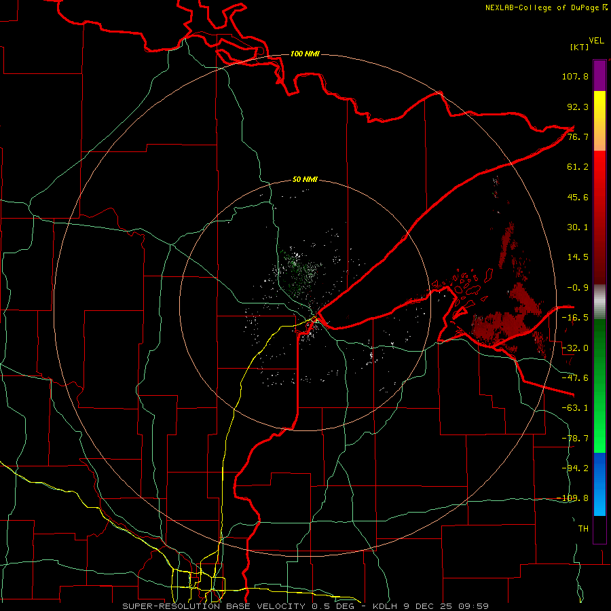Select the 107.8 legend value
Screen dimensions: 611x611
point(575,76)
